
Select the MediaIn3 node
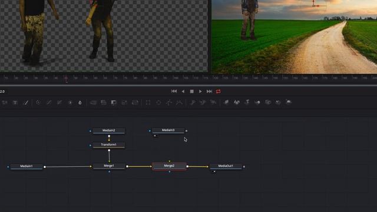[168, 130]
